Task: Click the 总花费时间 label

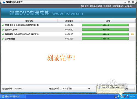Action: point(8,89)
